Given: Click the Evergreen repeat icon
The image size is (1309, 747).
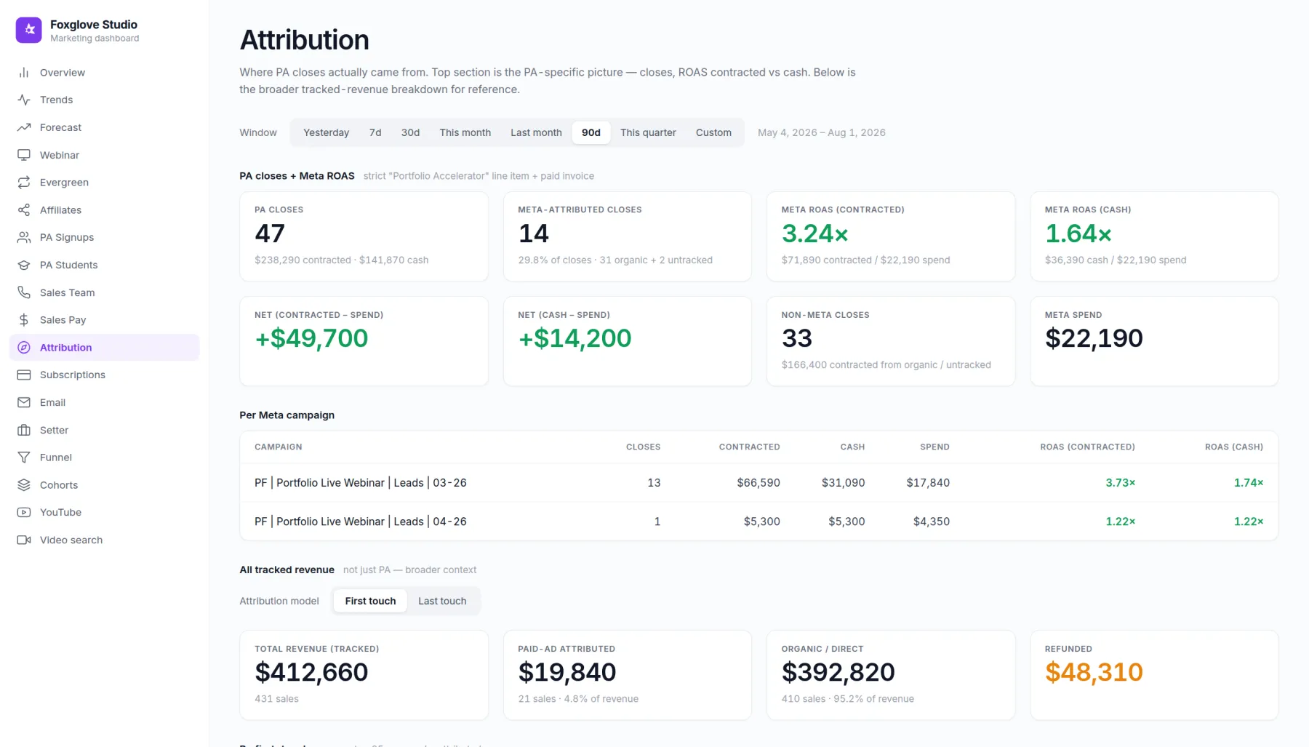Looking at the screenshot, I should [x=24, y=183].
